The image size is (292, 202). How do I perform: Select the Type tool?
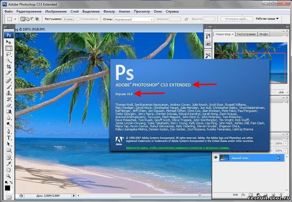(9, 138)
